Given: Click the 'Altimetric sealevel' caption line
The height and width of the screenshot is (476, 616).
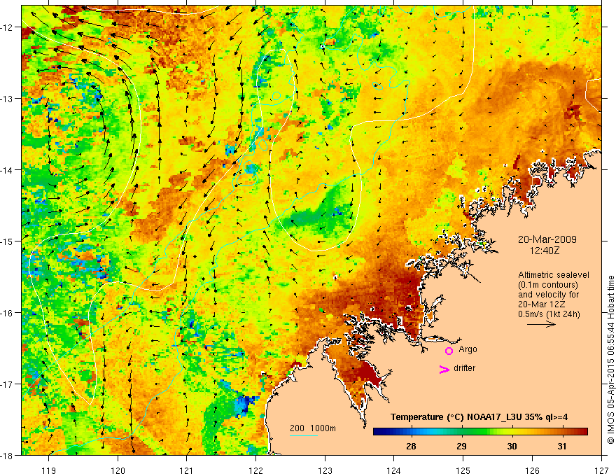Looking at the screenshot, I should coord(554,275).
